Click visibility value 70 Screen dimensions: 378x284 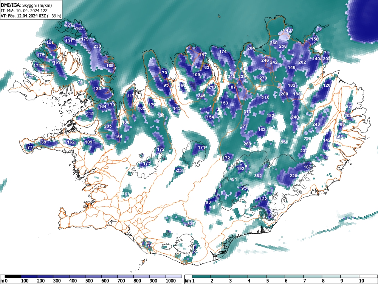tap(164, 73)
